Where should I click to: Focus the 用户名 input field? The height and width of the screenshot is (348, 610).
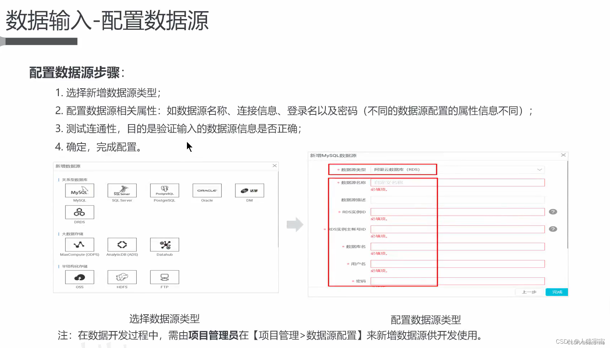(x=457, y=264)
